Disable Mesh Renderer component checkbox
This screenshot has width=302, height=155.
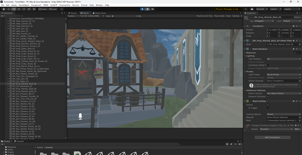[x=250, y=49]
